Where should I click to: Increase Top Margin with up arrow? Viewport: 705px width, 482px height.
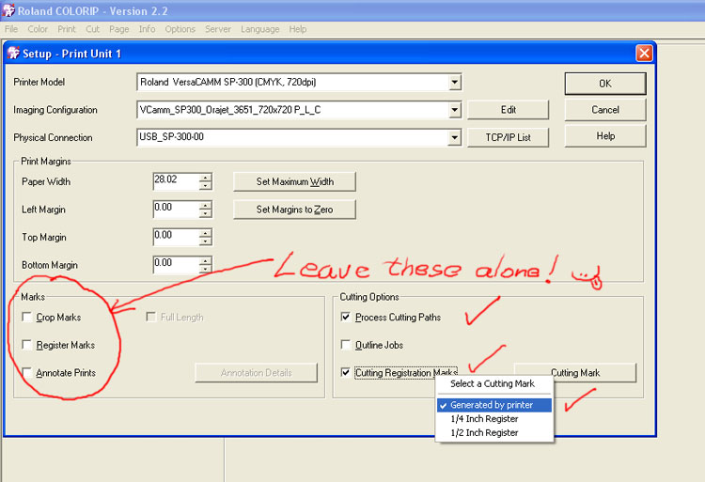pyautogui.click(x=206, y=233)
